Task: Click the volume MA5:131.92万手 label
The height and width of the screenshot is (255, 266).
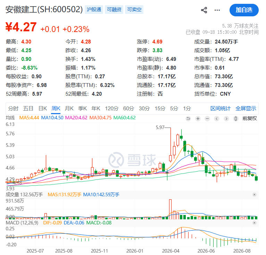Action: point(65,195)
